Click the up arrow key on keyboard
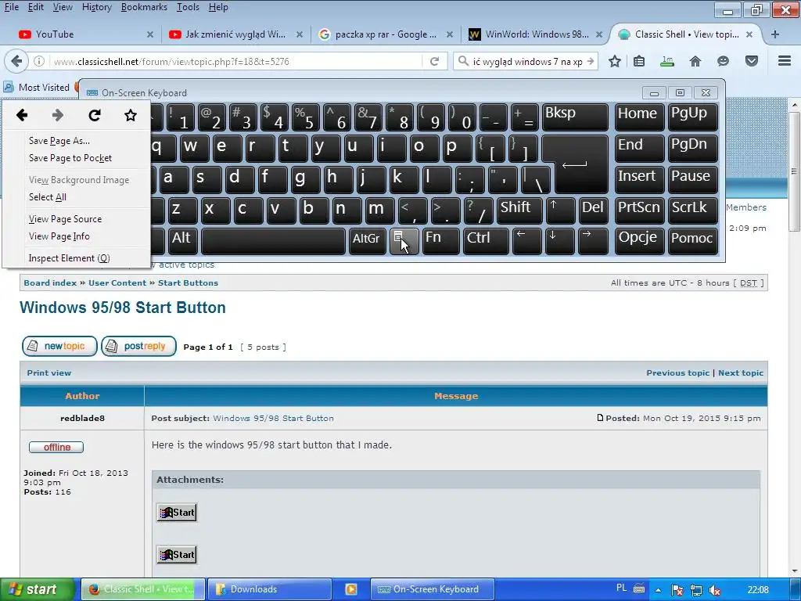Screen dimensions: 801x601 click(560, 210)
